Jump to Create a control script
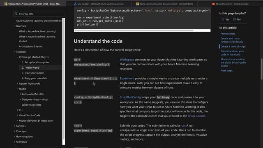 pyautogui.click(x=233, y=46)
